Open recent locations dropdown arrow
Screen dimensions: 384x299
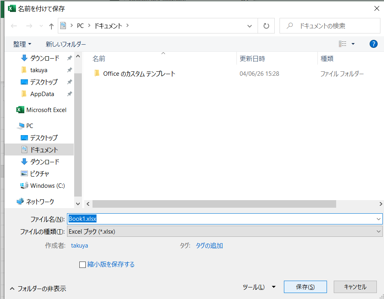41,26
